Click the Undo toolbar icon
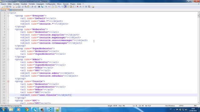Screen dimensions: 200x112 click(x=32, y=7)
